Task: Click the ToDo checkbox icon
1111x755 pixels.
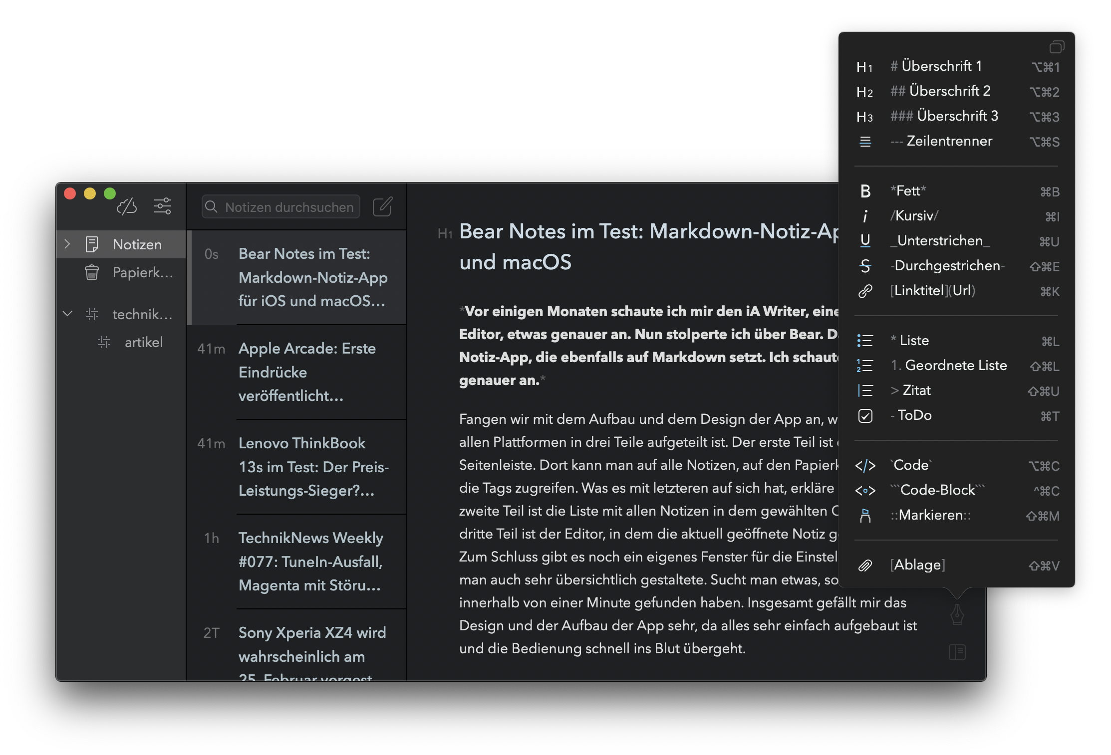Action: [865, 416]
